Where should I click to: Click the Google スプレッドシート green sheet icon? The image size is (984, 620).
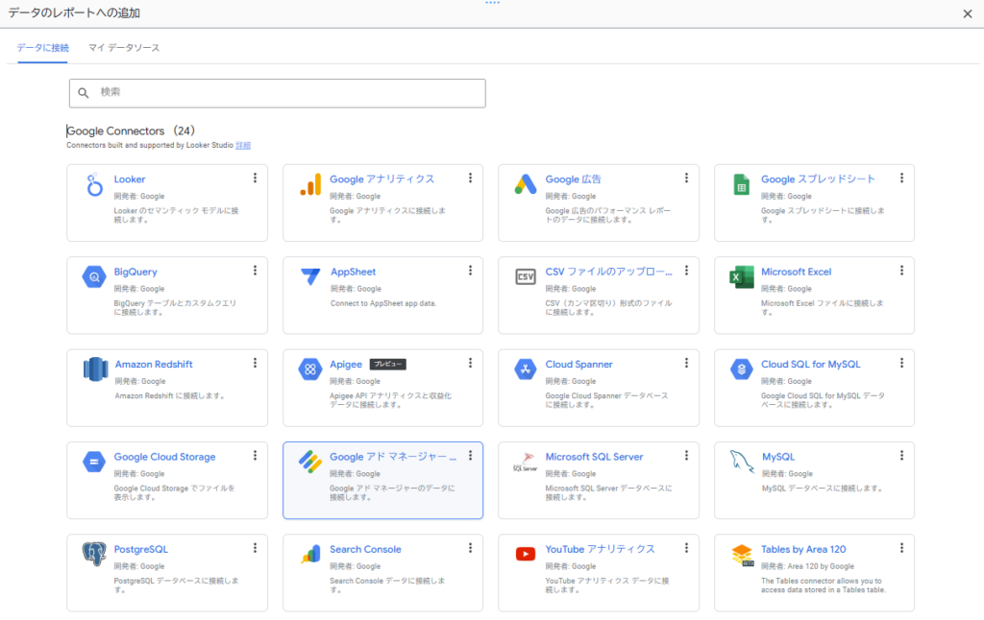[741, 185]
